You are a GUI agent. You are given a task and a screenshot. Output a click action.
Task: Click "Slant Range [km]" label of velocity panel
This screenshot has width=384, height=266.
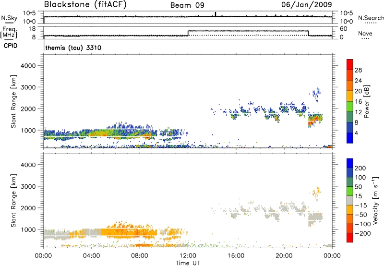click(x=13, y=201)
